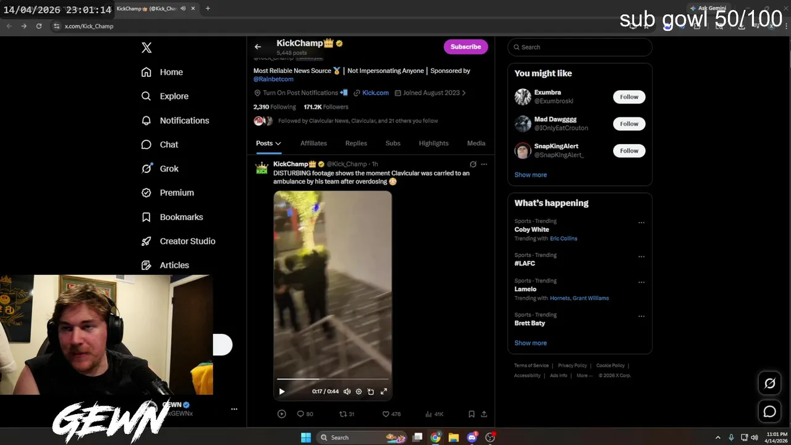Open the Hornets, Grant Williams link
This screenshot has width=791, height=445.
(579, 298)
